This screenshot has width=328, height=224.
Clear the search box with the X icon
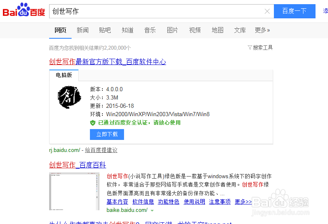coord(267,11)
